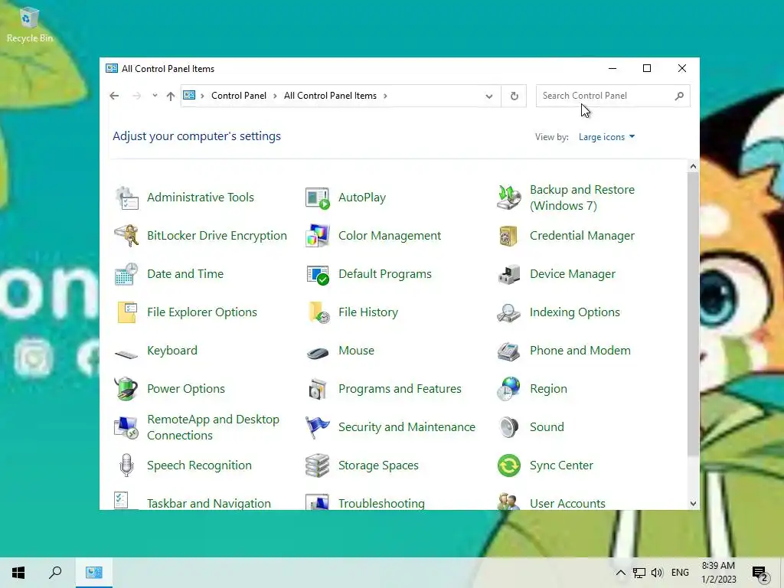
Task: Click the volume icon in system tray
Action: pos(657,573)
